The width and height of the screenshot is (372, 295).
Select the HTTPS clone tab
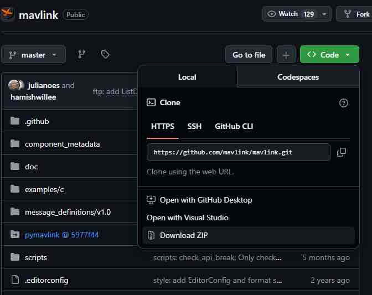click(163, 126)
